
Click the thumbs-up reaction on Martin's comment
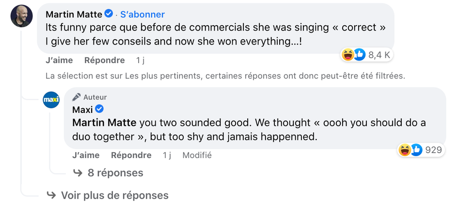point(359,55)
